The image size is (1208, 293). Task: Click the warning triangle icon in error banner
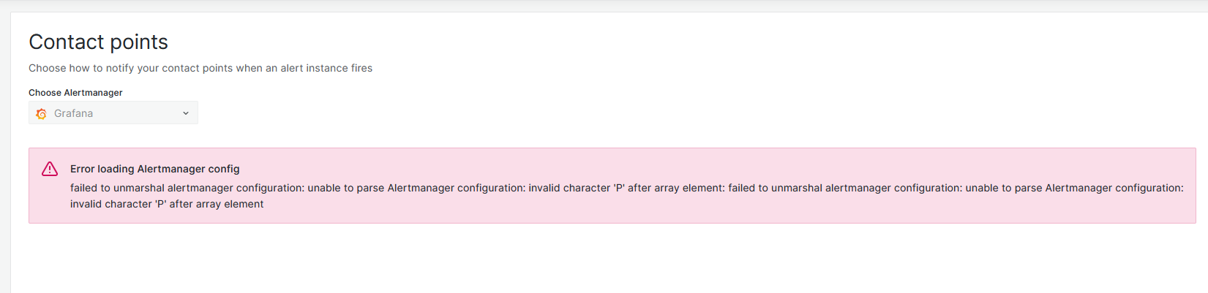click(50, 169)
